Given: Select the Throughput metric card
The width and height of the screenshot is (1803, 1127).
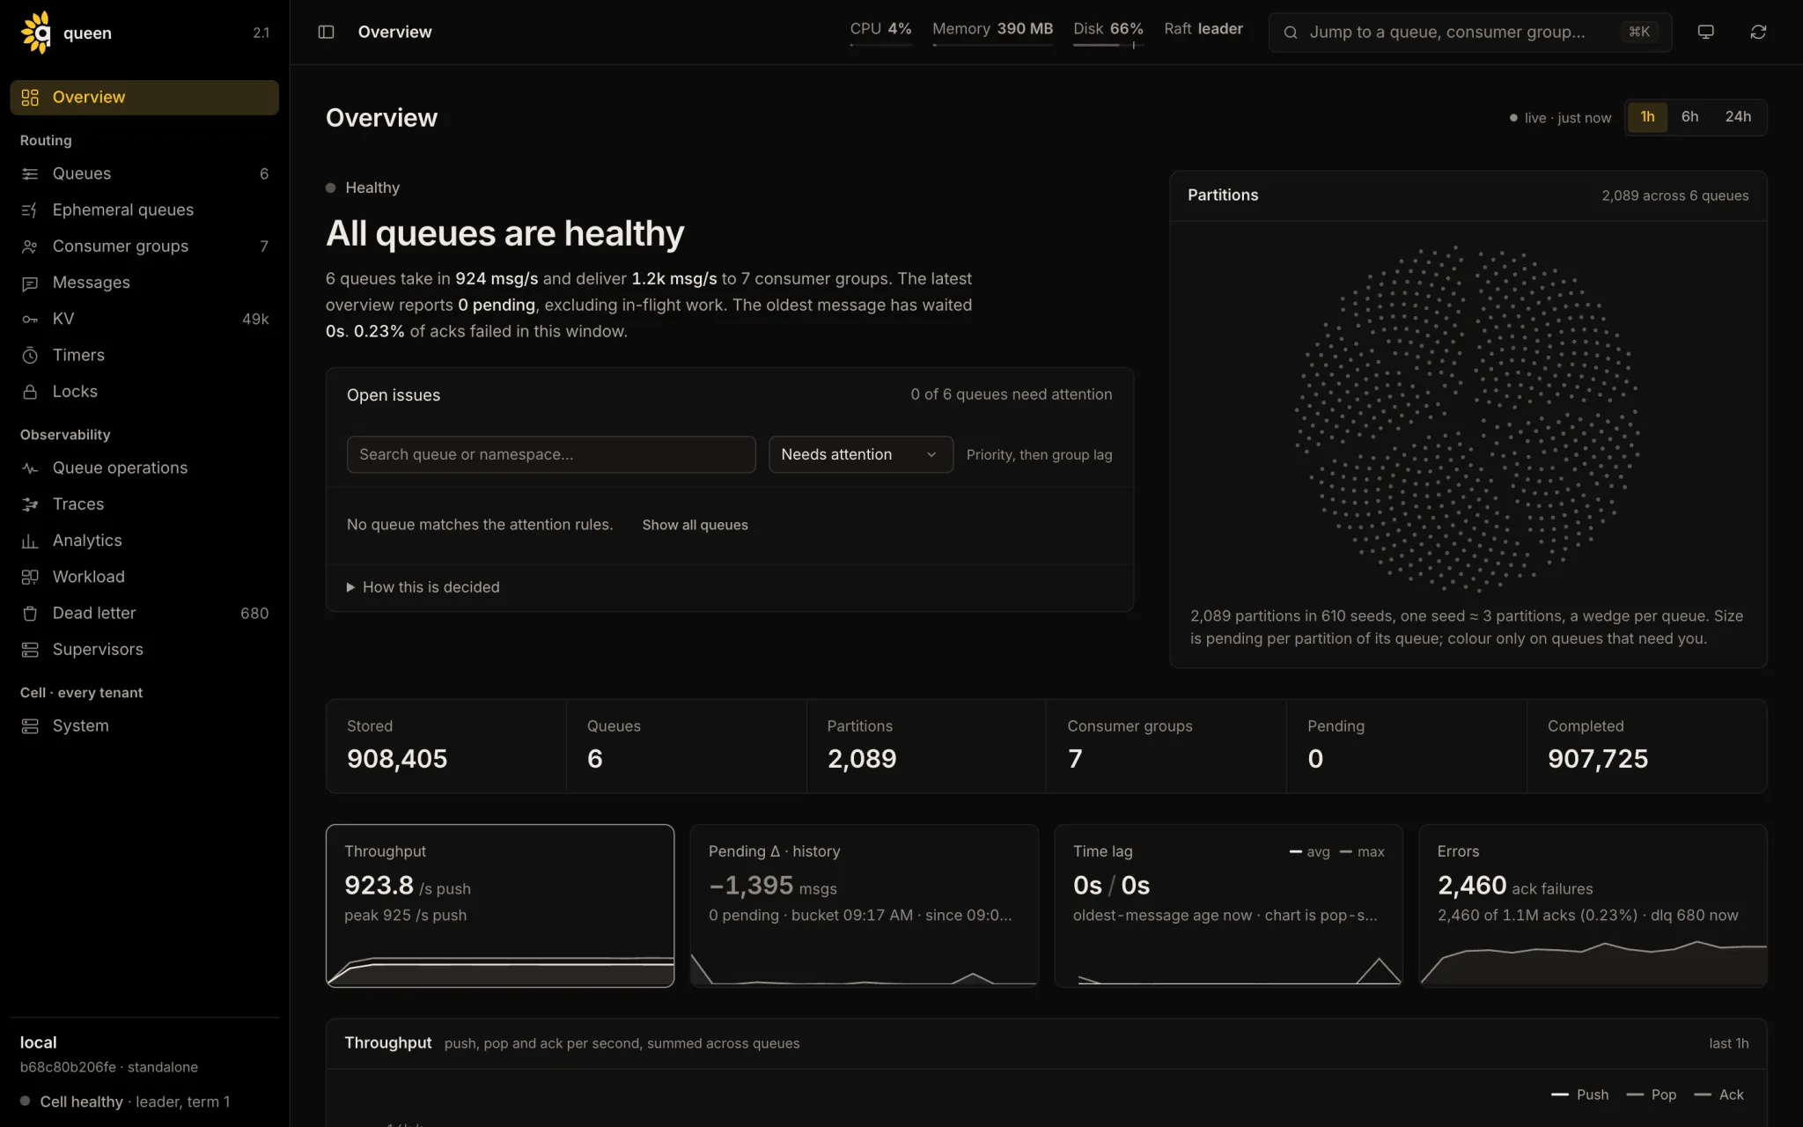Looking at the screenshot, I should coord(500,906).
